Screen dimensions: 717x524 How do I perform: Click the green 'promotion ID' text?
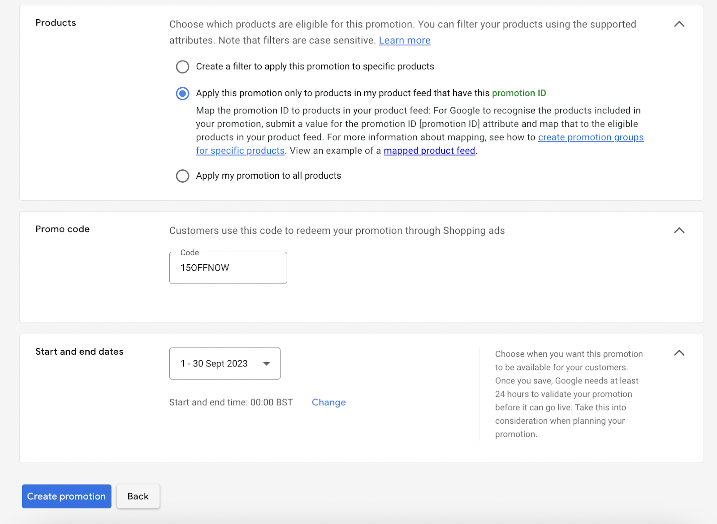coord(518,93)
